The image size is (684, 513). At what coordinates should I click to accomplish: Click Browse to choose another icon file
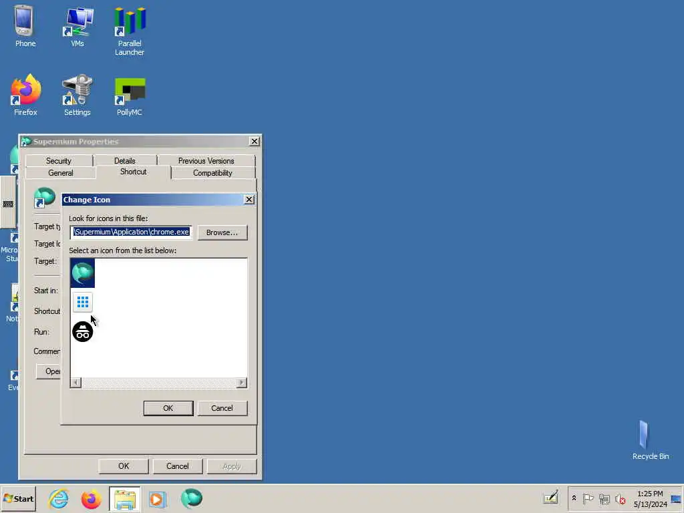pyautogui.click(x=222, y=232)
